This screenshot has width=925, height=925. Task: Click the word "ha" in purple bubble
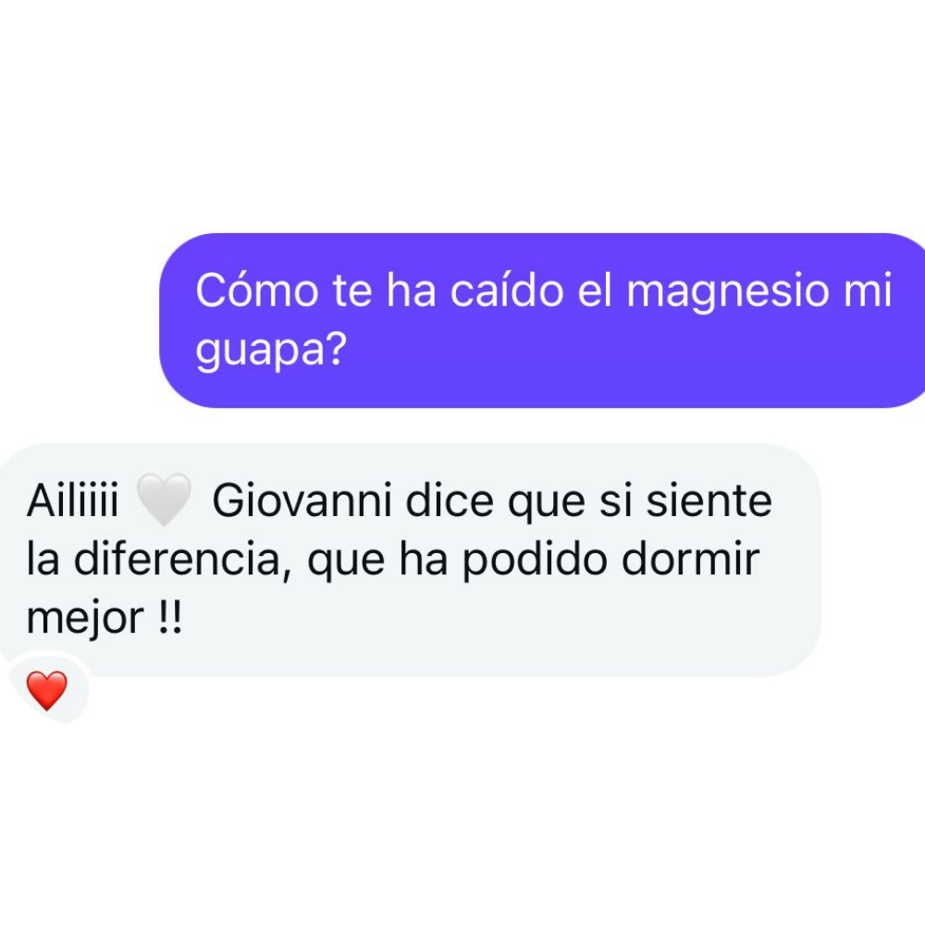pos(412,290)
